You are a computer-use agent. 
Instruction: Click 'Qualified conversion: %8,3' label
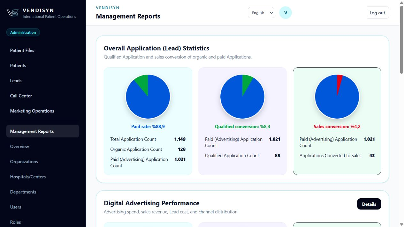[242, 127]
